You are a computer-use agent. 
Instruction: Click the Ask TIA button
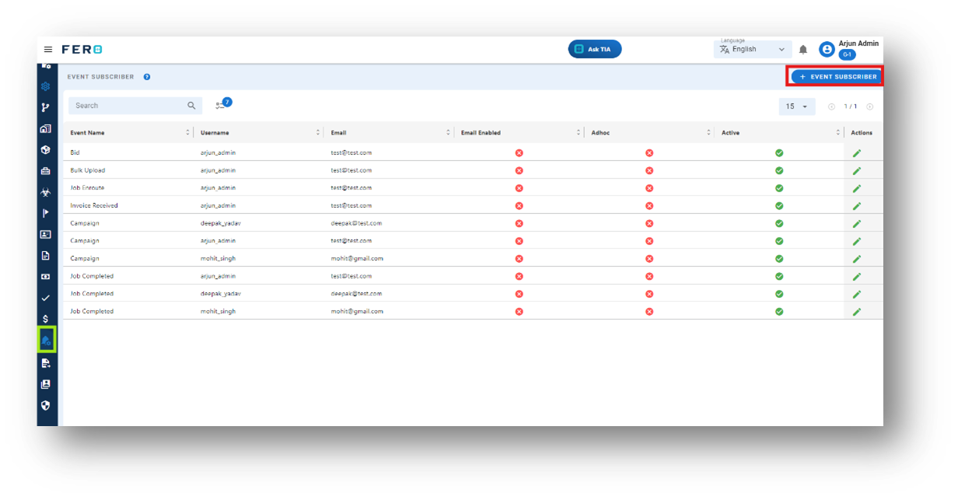(x=595, y=49)
